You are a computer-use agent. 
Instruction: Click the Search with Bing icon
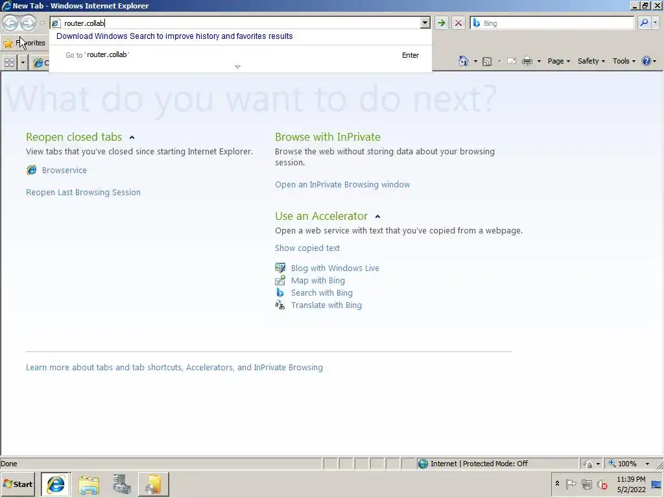tap(280, 292)
